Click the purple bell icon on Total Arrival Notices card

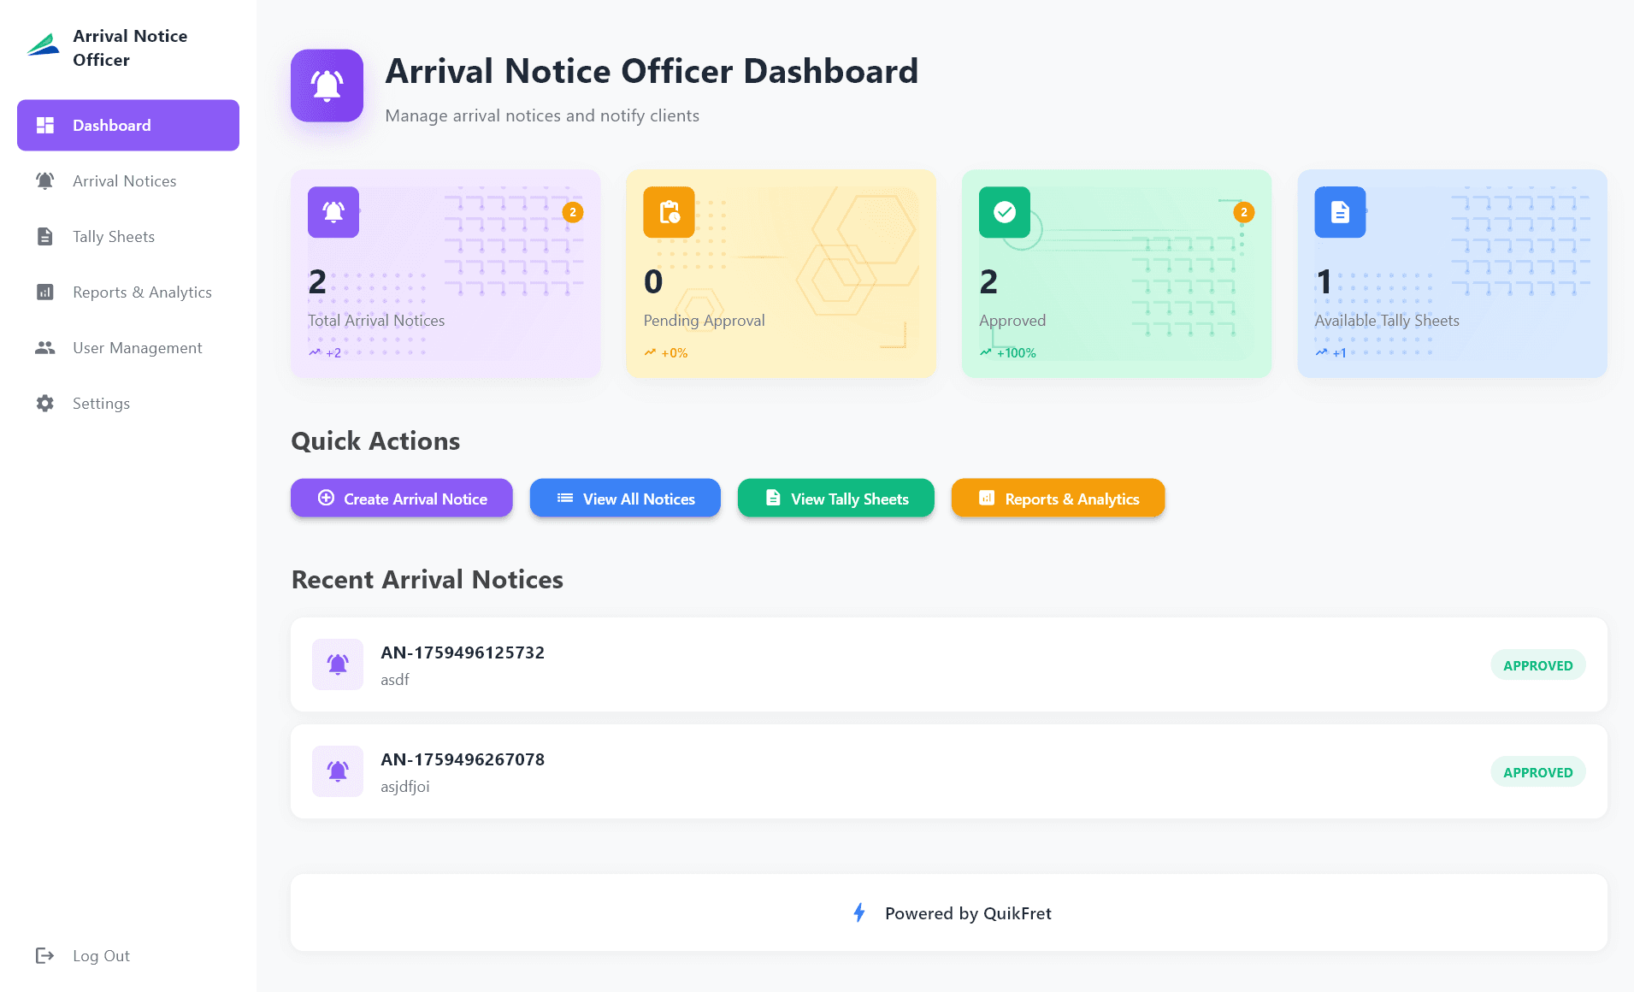pos(333,212)
